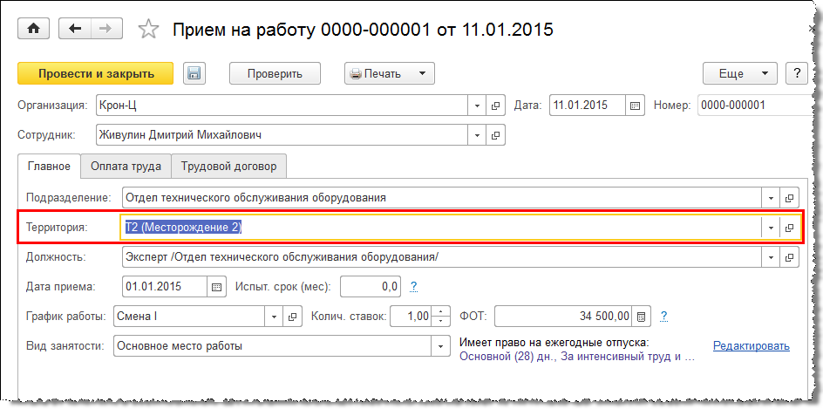Image resolution: width=823 pixels, height=409 pixels.
Task: Navigate back with the left arrow
Action: click(x=75, y=29)
